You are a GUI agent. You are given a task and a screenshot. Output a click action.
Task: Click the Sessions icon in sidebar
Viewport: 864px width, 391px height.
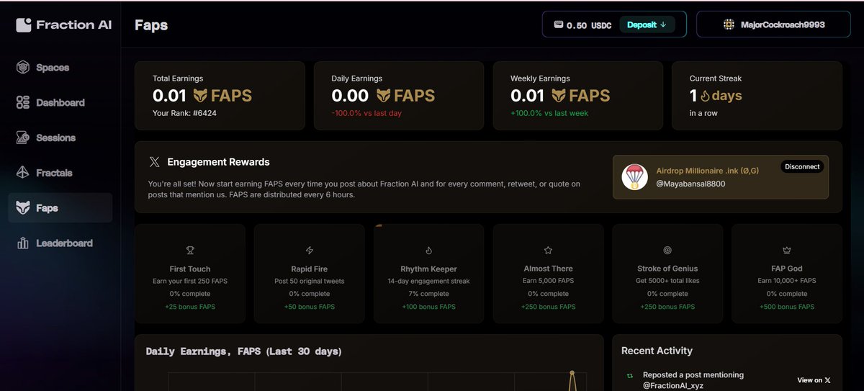coord(23,138)
